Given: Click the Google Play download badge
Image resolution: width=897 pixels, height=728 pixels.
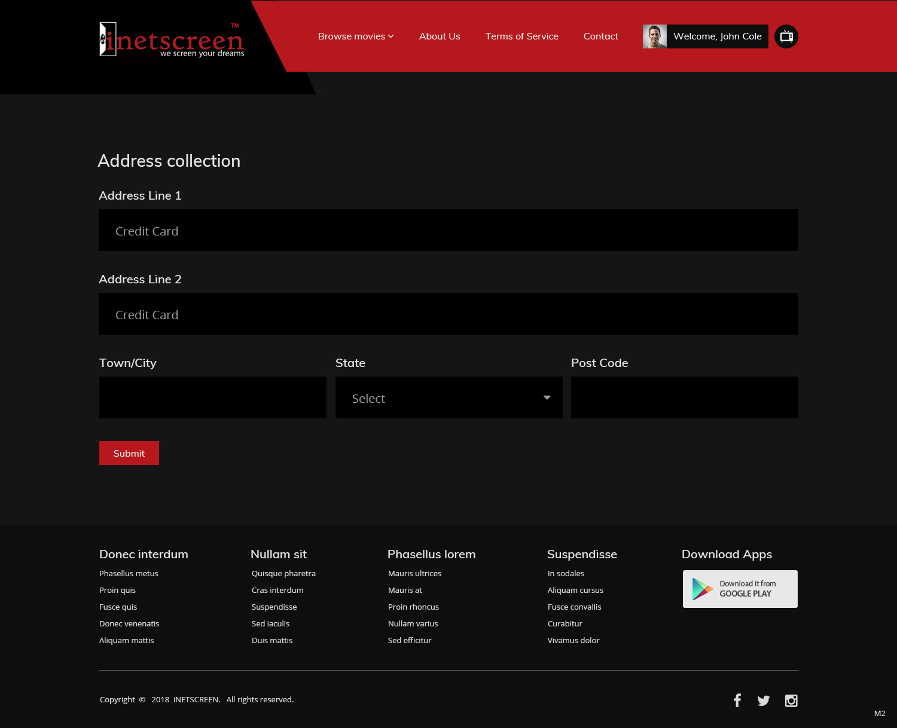Looking at the screenshot, I should pyautogui.click(x=740, y=589).
